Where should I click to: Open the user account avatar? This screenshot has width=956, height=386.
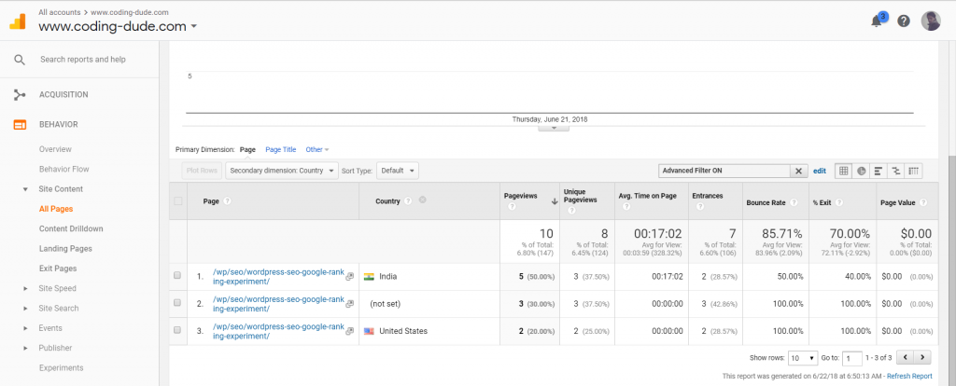(931, 21)
